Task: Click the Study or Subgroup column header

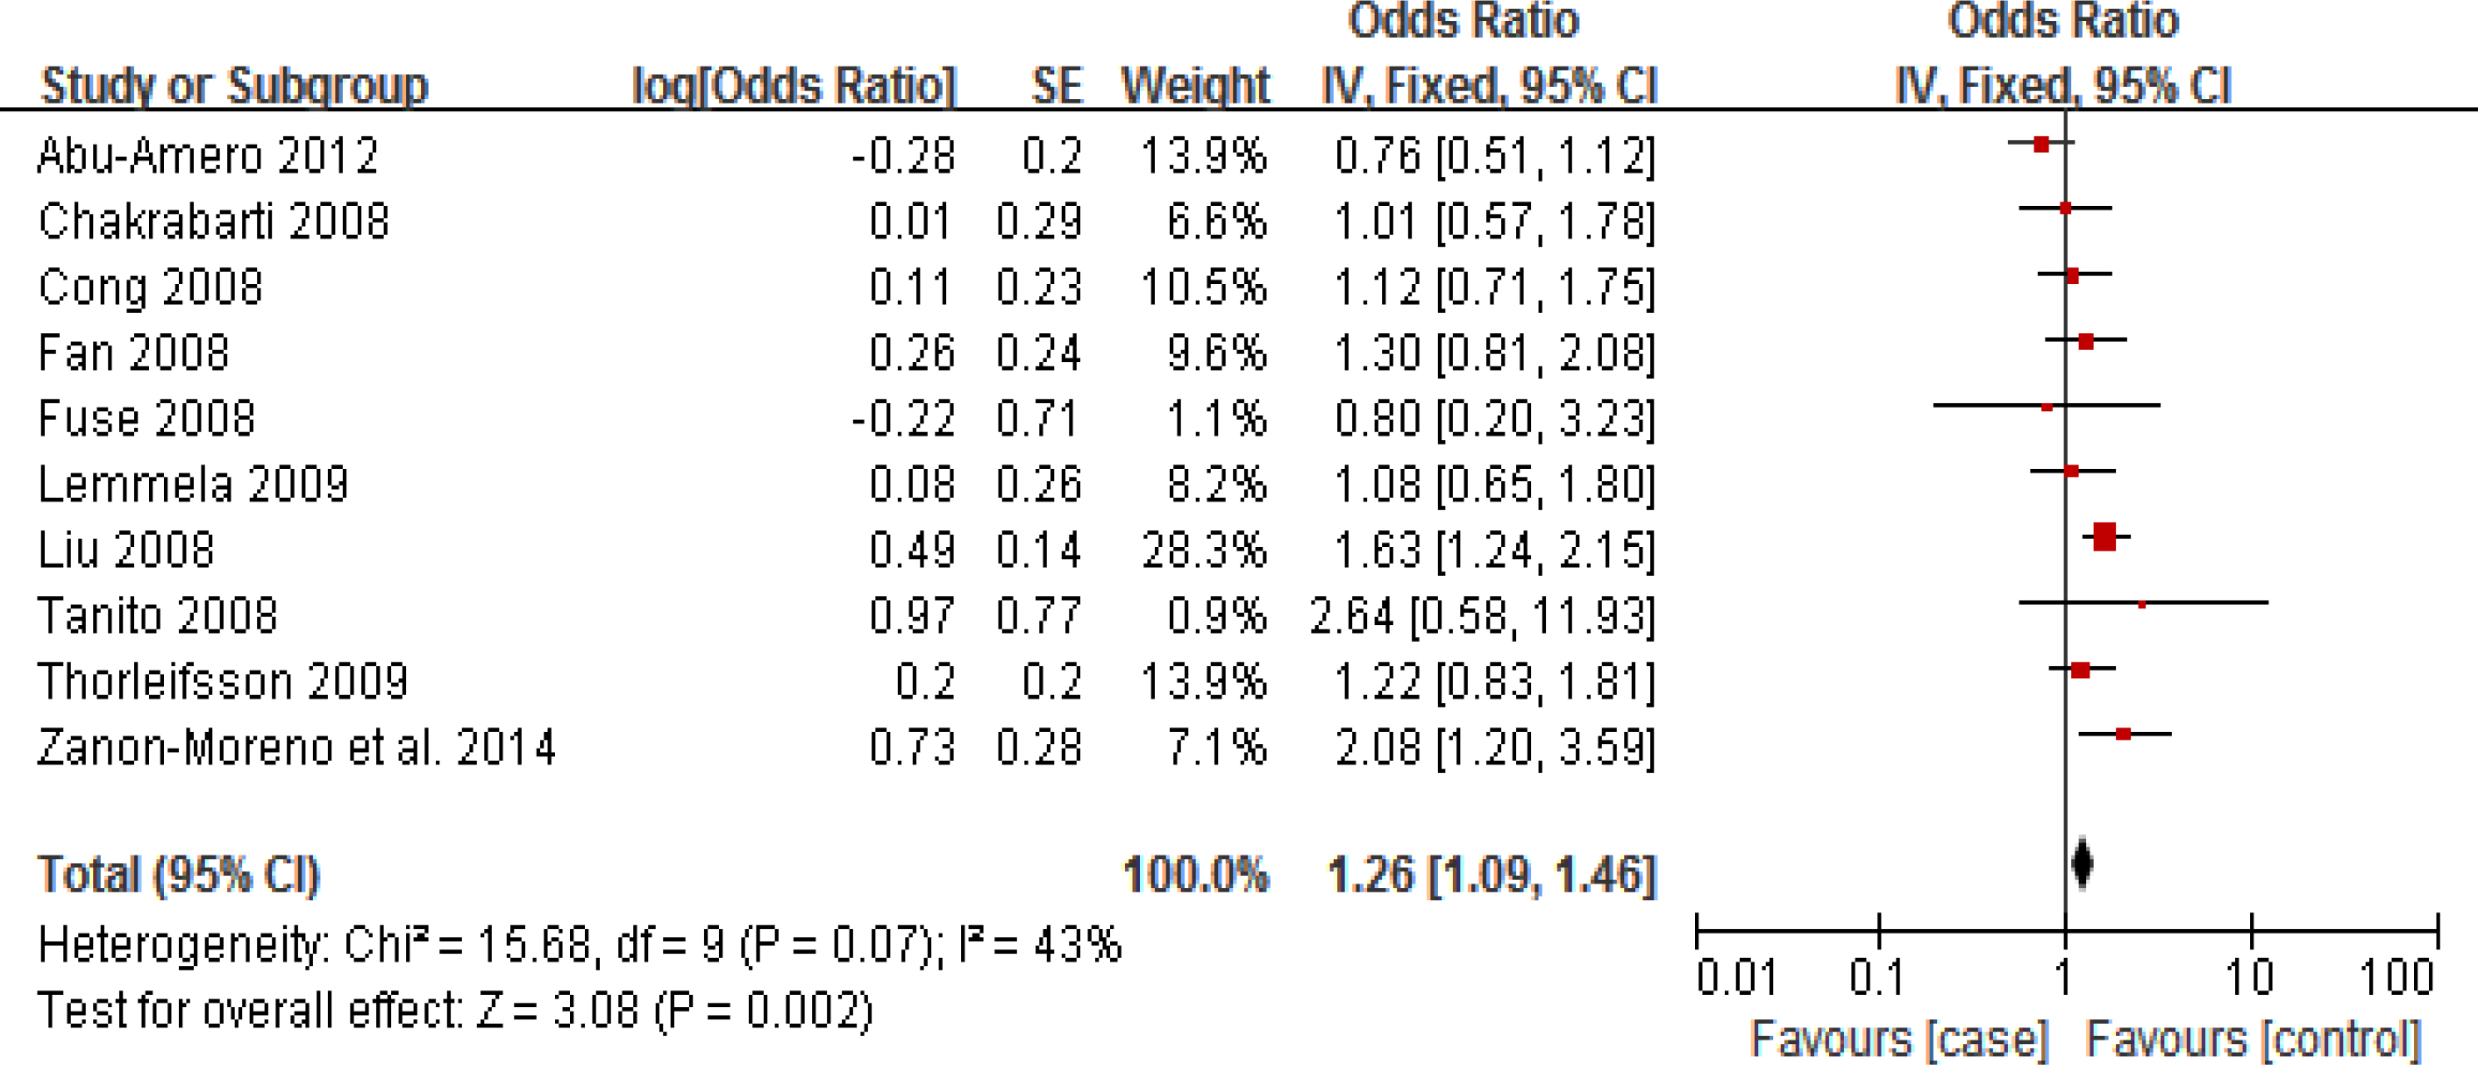Action: [x=234, y=86]
